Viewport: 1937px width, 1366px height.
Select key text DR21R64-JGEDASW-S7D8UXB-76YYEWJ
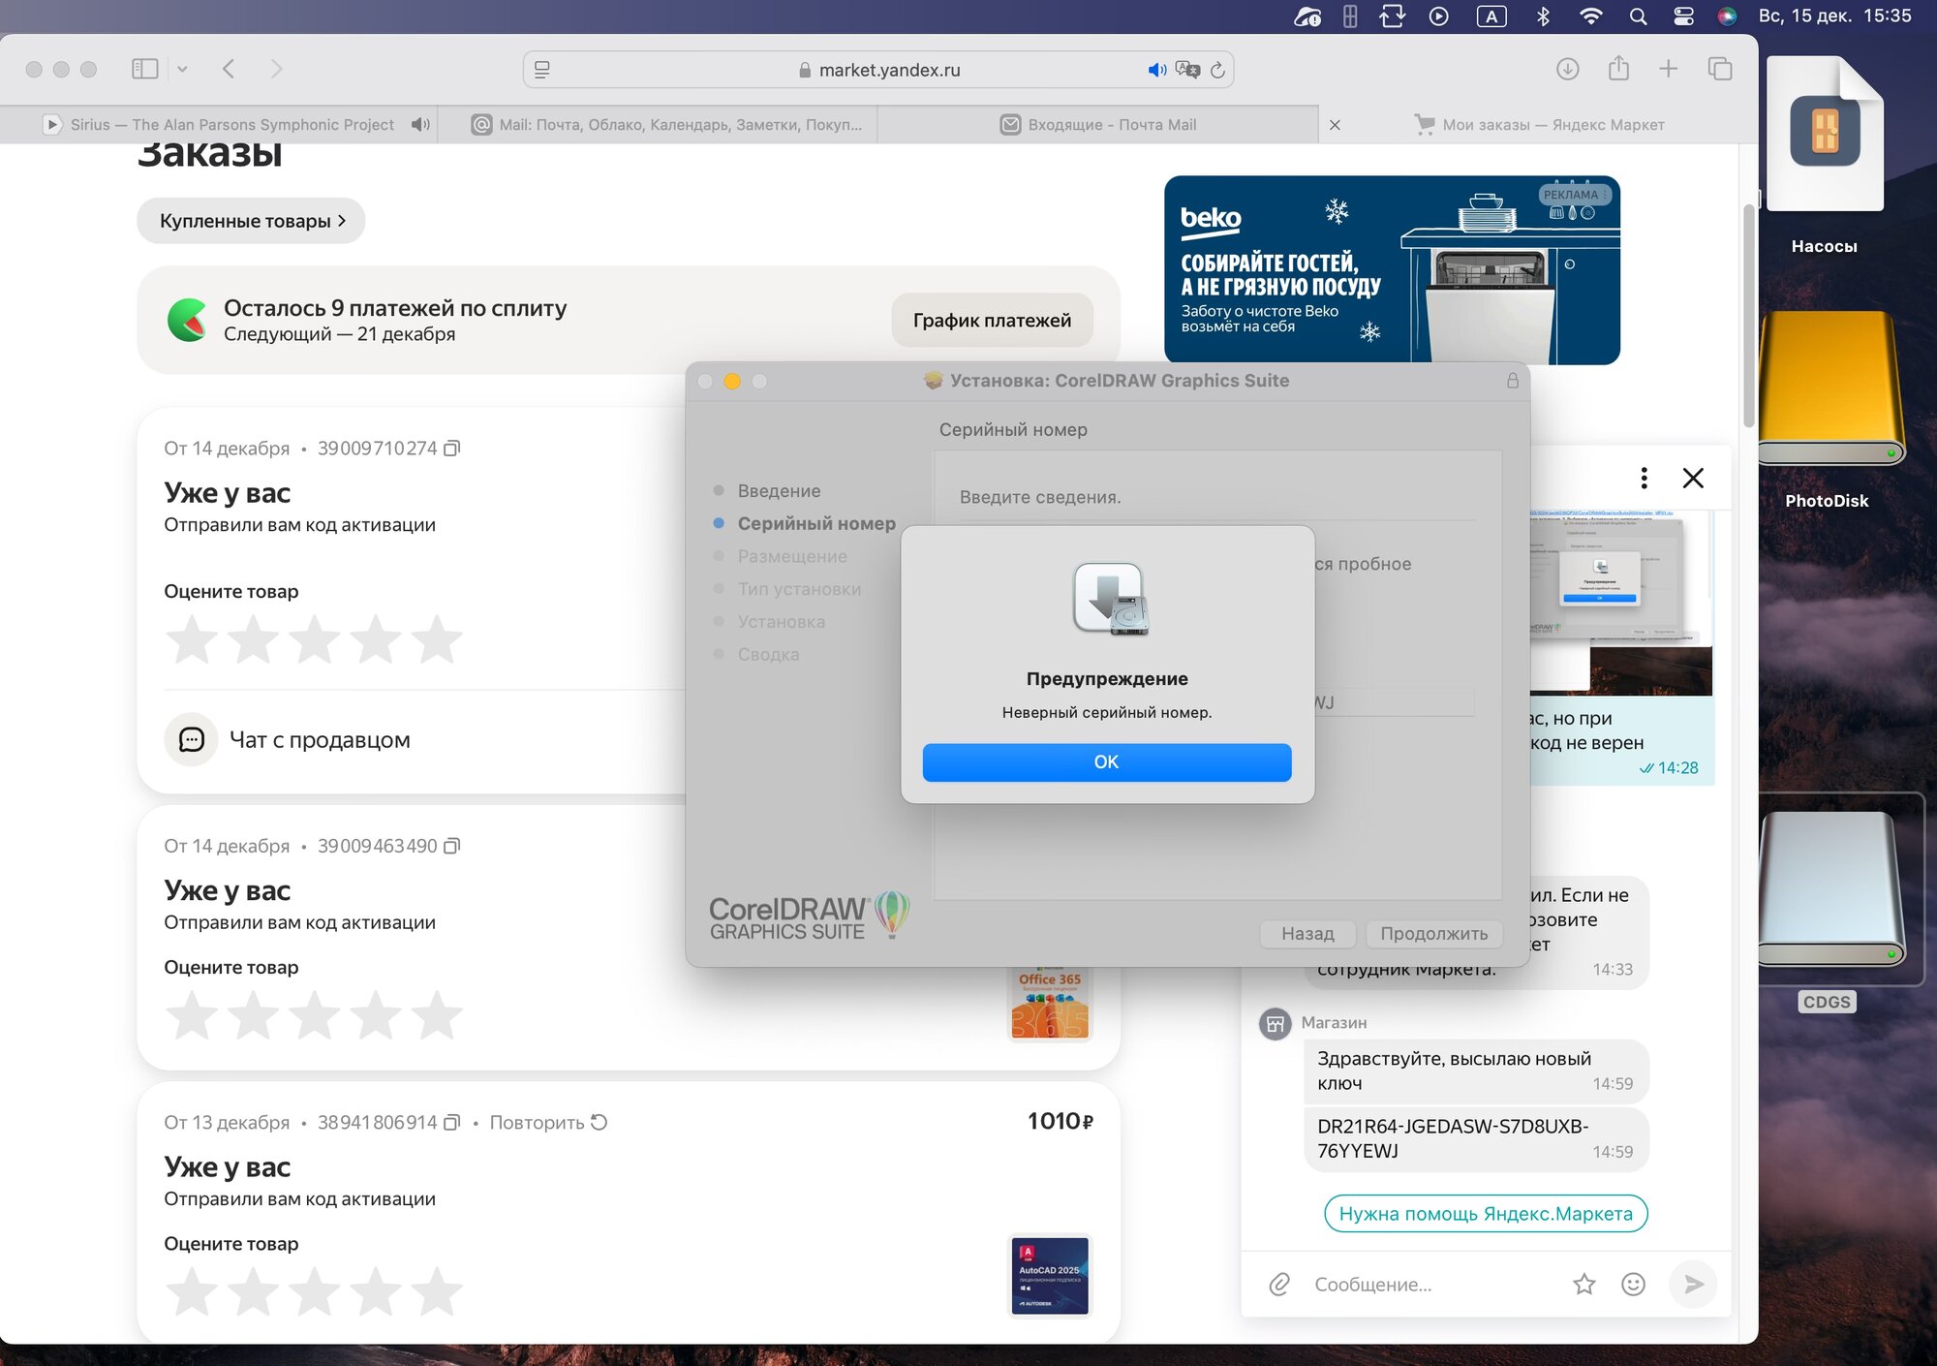(x=1453, y=1138)
